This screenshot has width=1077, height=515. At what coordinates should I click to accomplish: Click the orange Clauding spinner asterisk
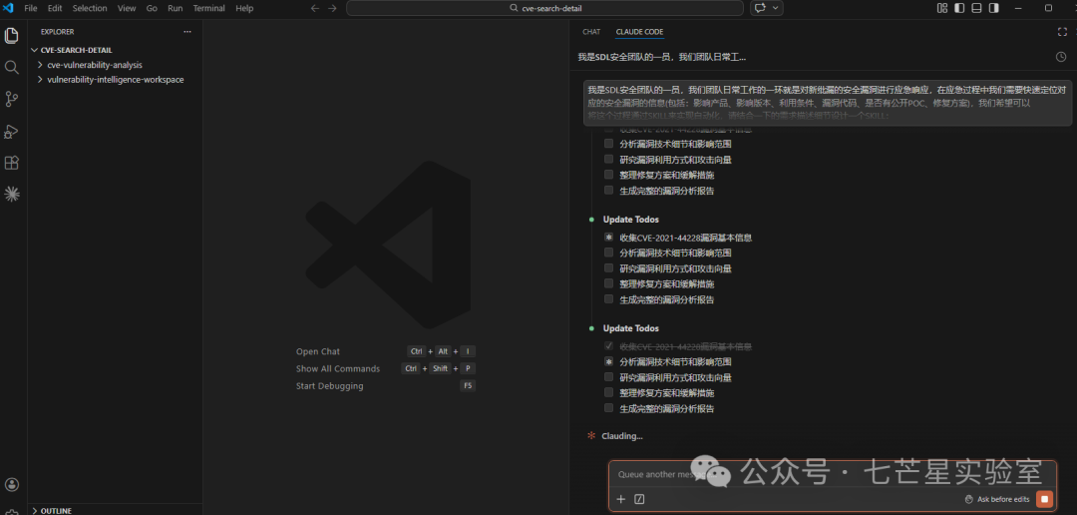click(591, 435)
